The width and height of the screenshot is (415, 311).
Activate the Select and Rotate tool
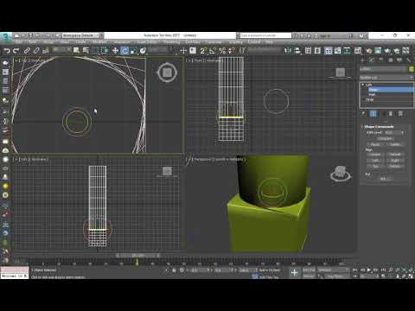[x=124, y=51]
